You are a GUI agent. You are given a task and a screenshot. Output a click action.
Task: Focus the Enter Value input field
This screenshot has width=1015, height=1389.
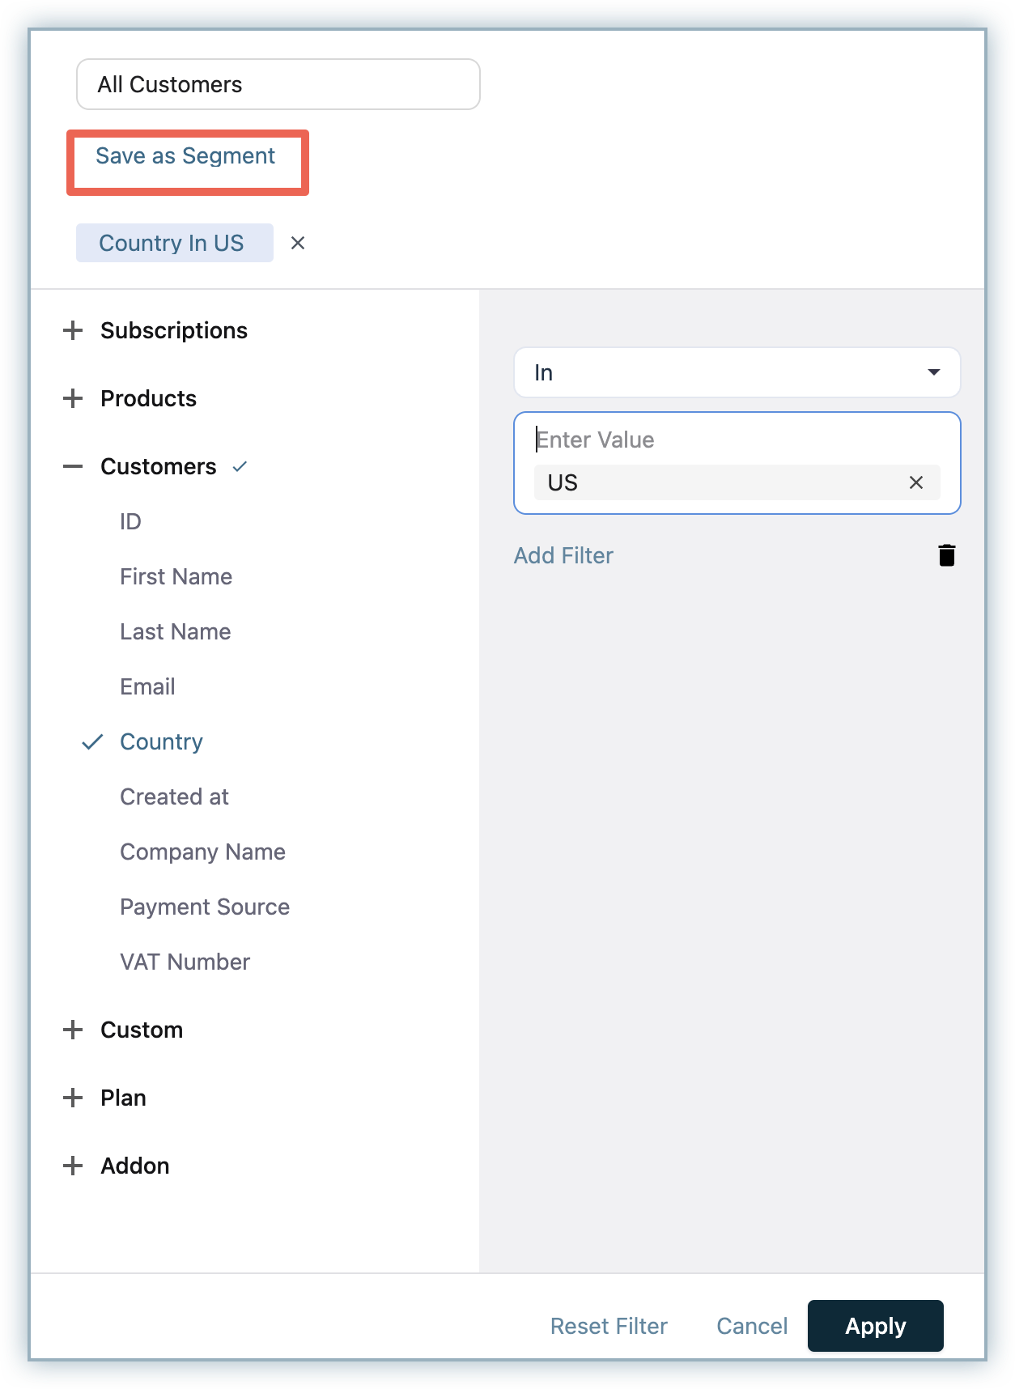pyautogui.click(x=728, y=440)
